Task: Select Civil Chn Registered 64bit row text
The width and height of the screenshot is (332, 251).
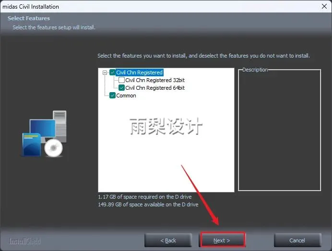Action: 155,88
